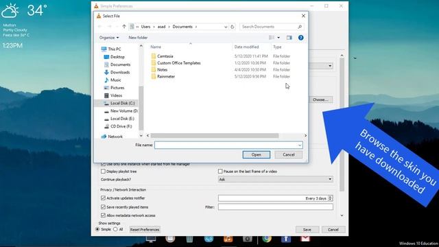
Task: Select This PC in navigation pane
Action: [x=111, y=49]
